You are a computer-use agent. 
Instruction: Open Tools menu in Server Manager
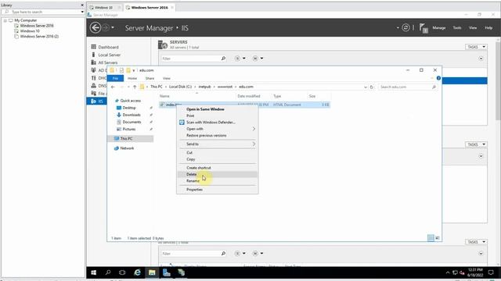(x=457, y=28)
